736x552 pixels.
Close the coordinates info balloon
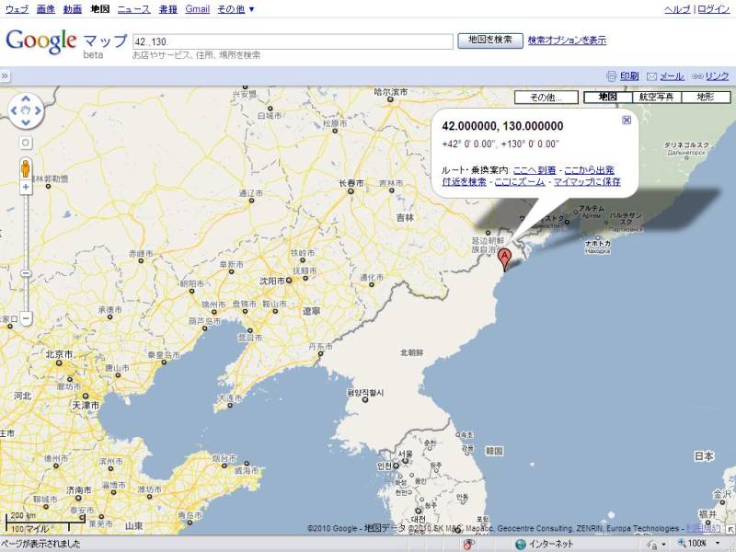click(x=627, y=120)
